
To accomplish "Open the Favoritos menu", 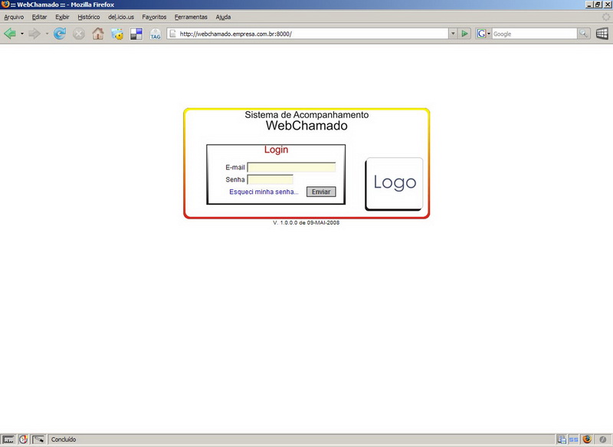I will (154, 16).
